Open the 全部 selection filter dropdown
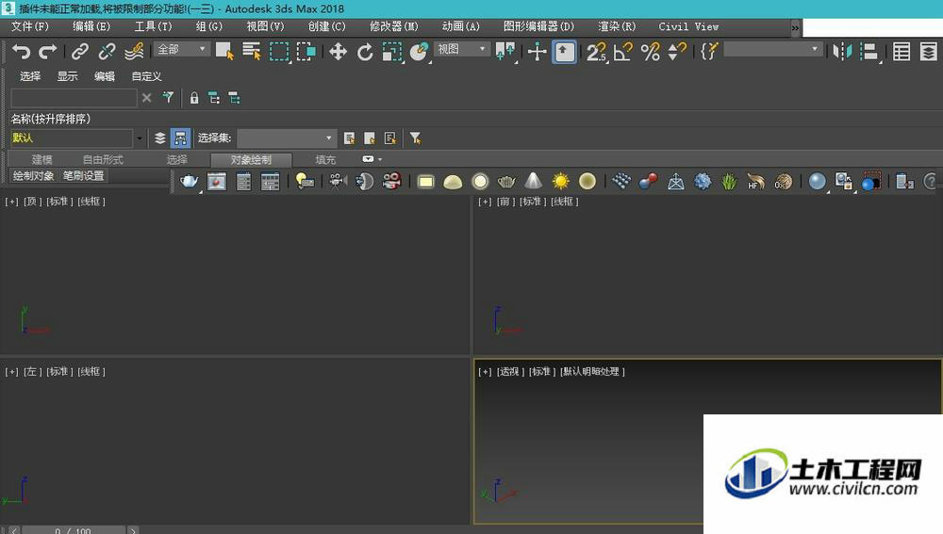This screenshot has width=943, height=534. pyautogui.click(x=182, y=49)
